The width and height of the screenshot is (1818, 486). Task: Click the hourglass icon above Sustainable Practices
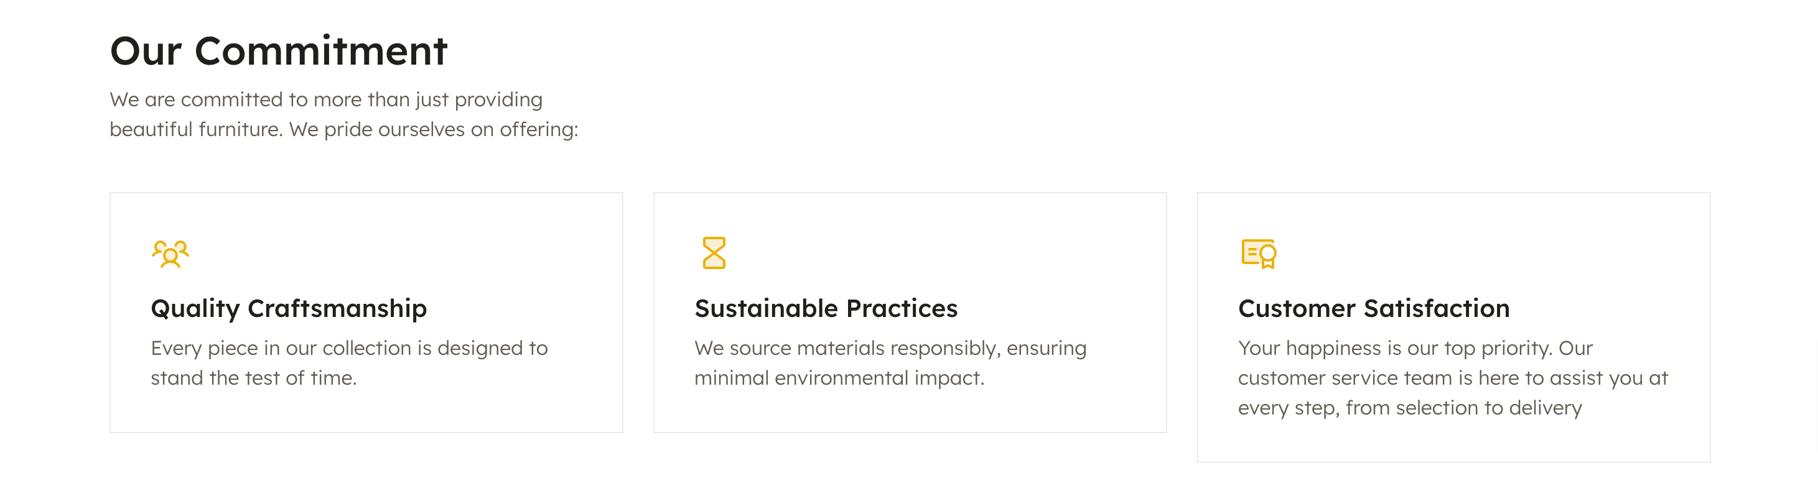(x=714, y=252)
